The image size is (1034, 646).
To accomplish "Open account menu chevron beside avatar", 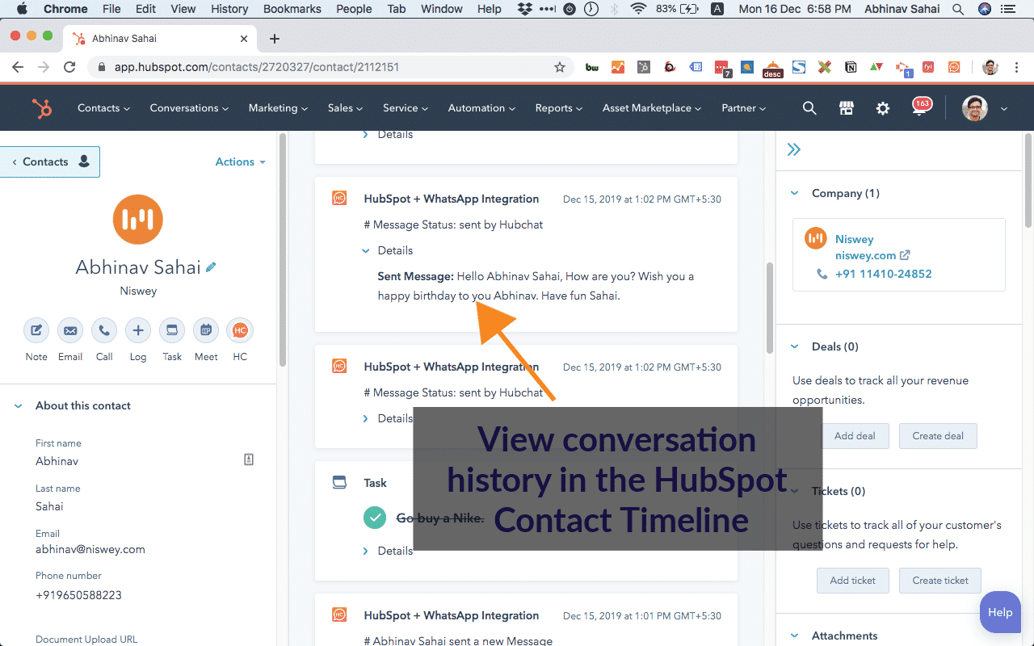I will (x=1004, y=108).
